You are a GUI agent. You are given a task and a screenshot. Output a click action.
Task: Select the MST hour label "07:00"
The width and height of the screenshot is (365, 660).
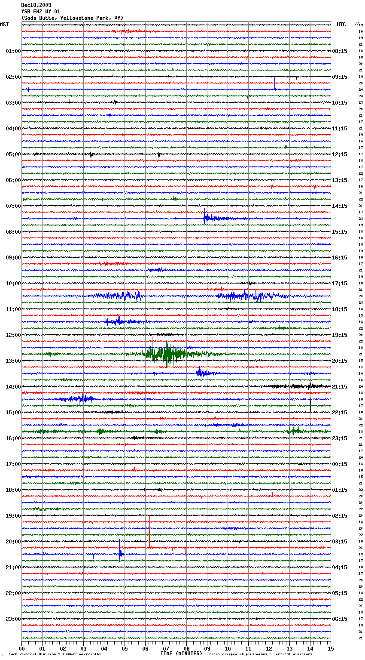point(13,206)
